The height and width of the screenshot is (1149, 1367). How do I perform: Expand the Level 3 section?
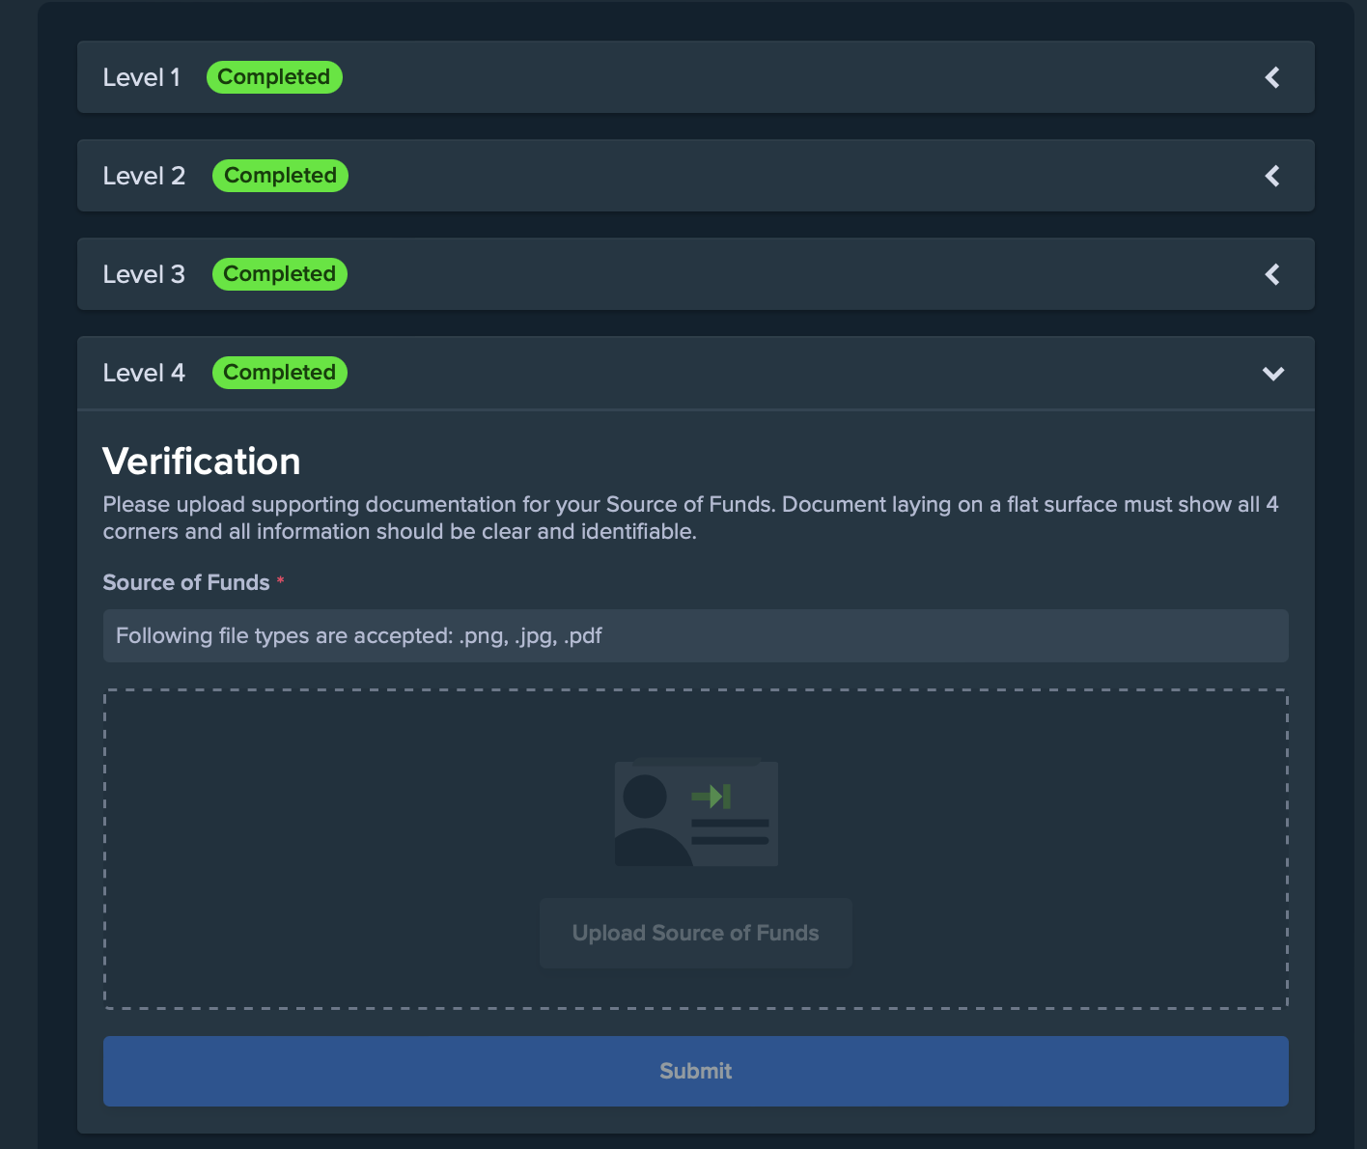1271,274
